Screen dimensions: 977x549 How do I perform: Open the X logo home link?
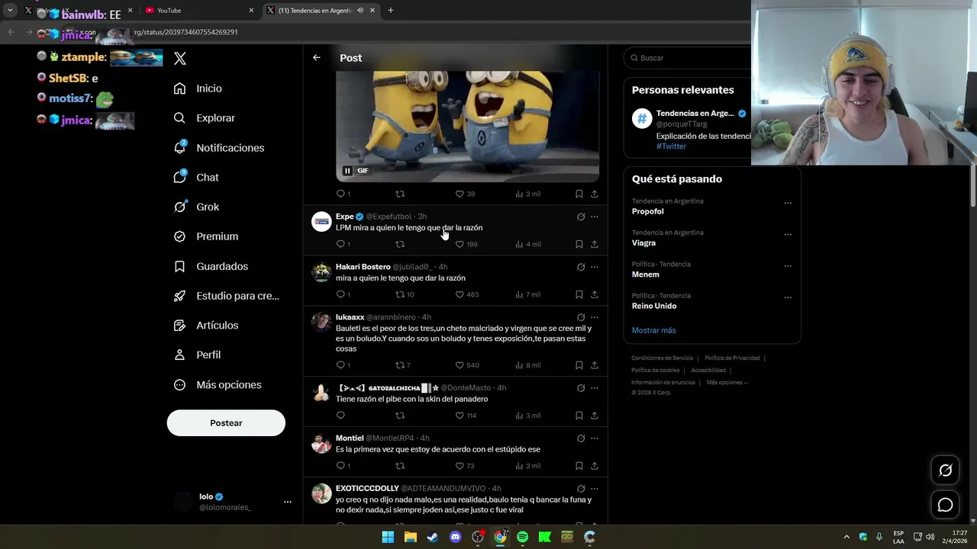pos(180,58)
